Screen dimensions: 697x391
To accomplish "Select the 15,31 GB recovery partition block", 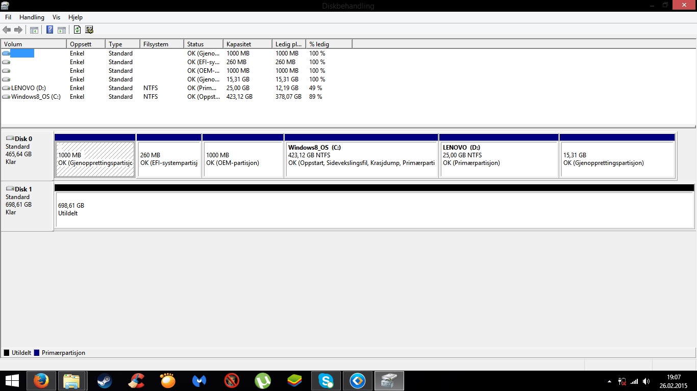I will tap(617, 159).
